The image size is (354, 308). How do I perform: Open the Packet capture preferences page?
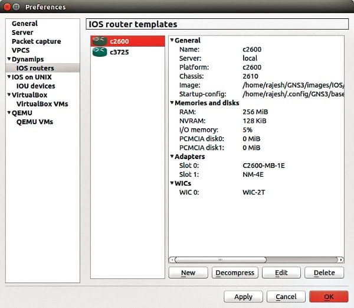coord(37,41)
